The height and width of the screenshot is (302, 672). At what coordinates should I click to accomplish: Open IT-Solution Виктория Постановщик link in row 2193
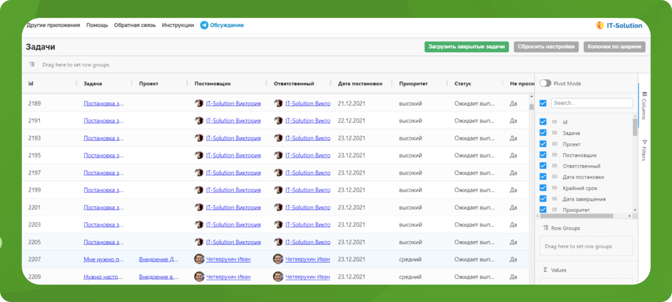[x=233, y=138]
